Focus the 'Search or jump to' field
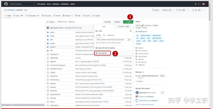Viewport: 213px width, 109px height. (22, 4)
